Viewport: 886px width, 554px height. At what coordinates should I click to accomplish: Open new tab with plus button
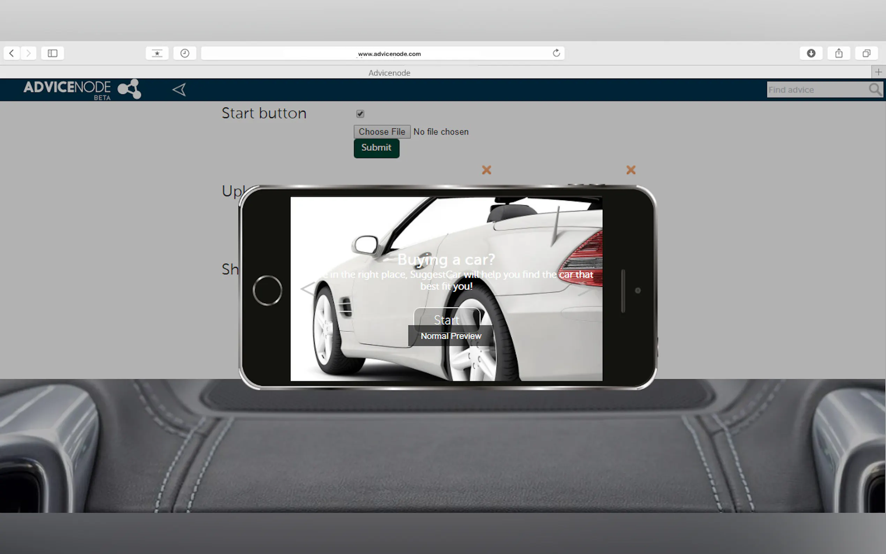[x=878, y=72]
